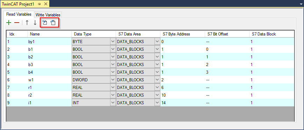
Task: Click the Name column header
Action: (49, 34)
